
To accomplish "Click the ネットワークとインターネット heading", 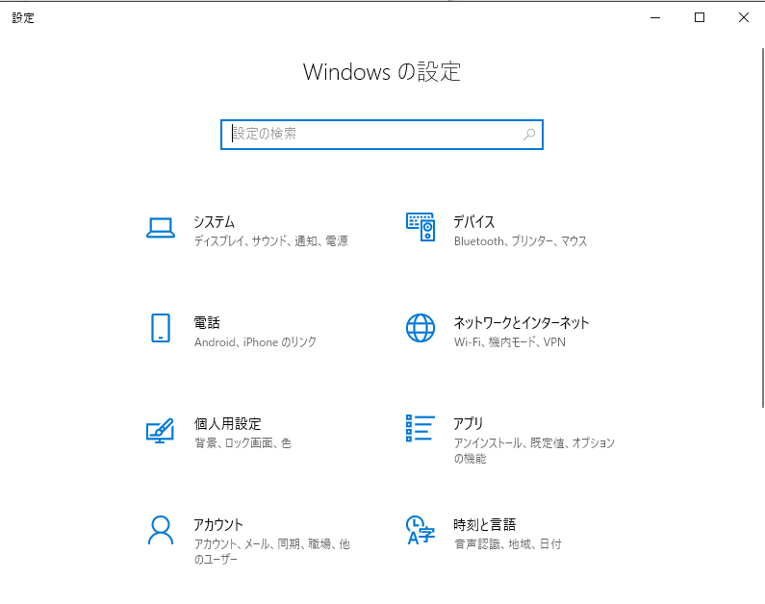I will pos(522,323).
